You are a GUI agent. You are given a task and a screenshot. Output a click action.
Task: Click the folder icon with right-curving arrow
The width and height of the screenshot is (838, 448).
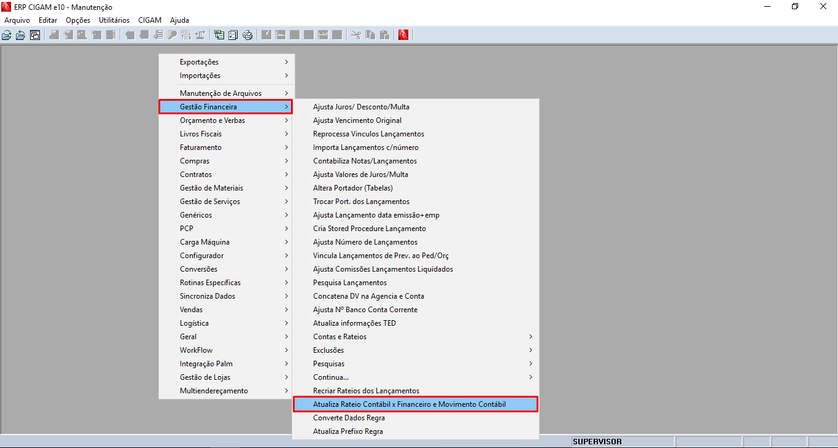(7, 35)
